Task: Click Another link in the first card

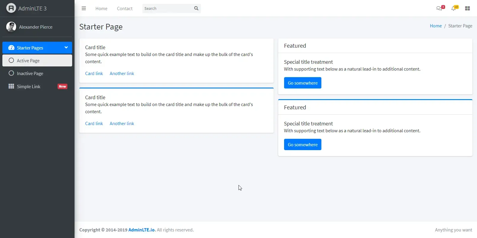Action: [x=122, y=74]
